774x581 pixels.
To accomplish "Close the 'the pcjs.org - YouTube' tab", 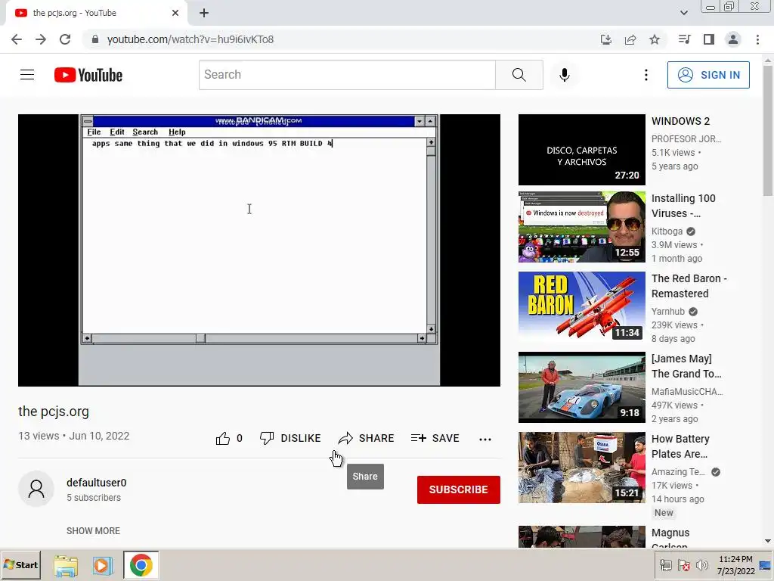I will click(x=175, y=13).
